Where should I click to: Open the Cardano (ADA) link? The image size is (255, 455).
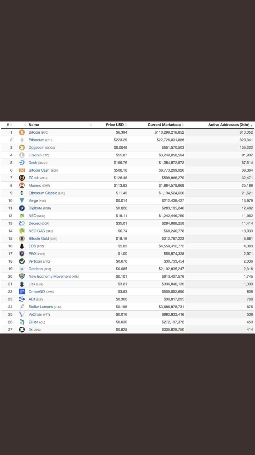pyautogui.click(x=40, y=269)
